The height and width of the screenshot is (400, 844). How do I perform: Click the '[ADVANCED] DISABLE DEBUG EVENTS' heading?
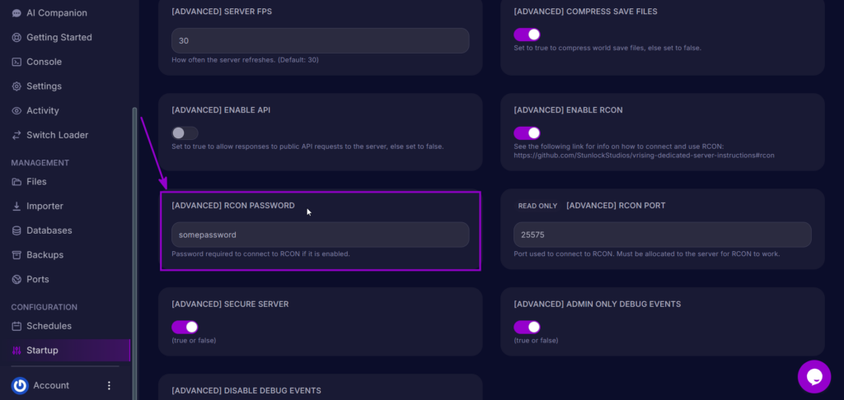click(x=246, y=390)
